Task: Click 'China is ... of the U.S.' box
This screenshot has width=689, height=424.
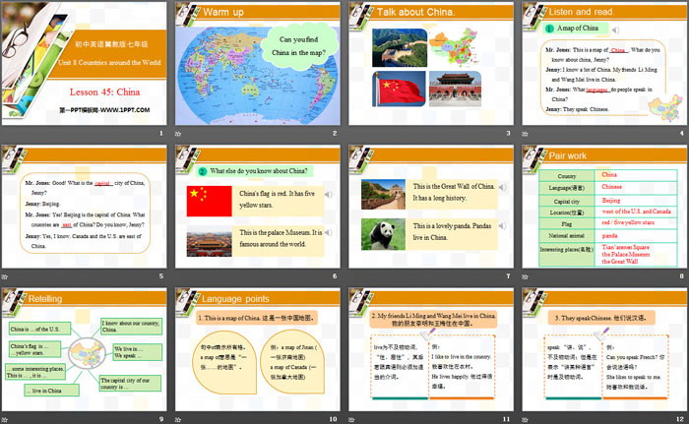Action: point(39,329)
